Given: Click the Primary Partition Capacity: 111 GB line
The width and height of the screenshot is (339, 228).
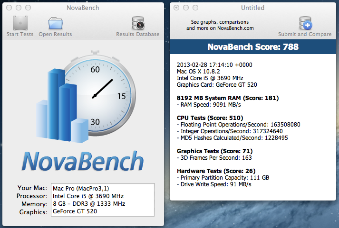Looking at the screenshot, I should (223, 178).
